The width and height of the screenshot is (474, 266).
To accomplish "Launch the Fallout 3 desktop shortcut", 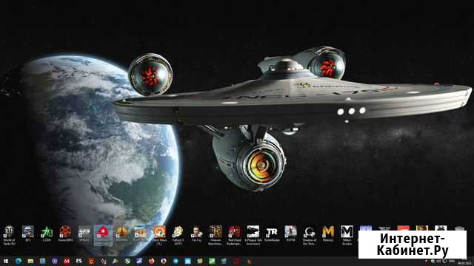I will point(178,235).
